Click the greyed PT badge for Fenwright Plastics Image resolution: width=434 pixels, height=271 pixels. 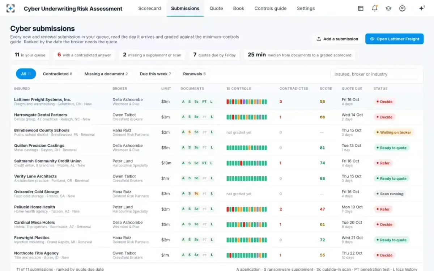pos(204,240)
